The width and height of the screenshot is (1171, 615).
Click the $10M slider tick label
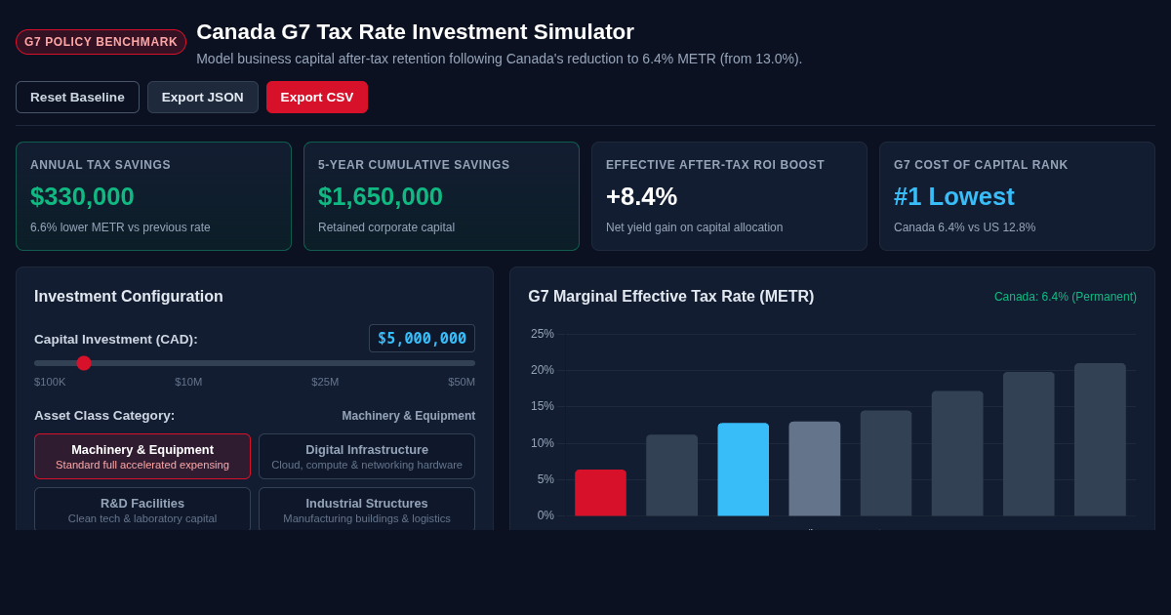(x=188, y=382)
